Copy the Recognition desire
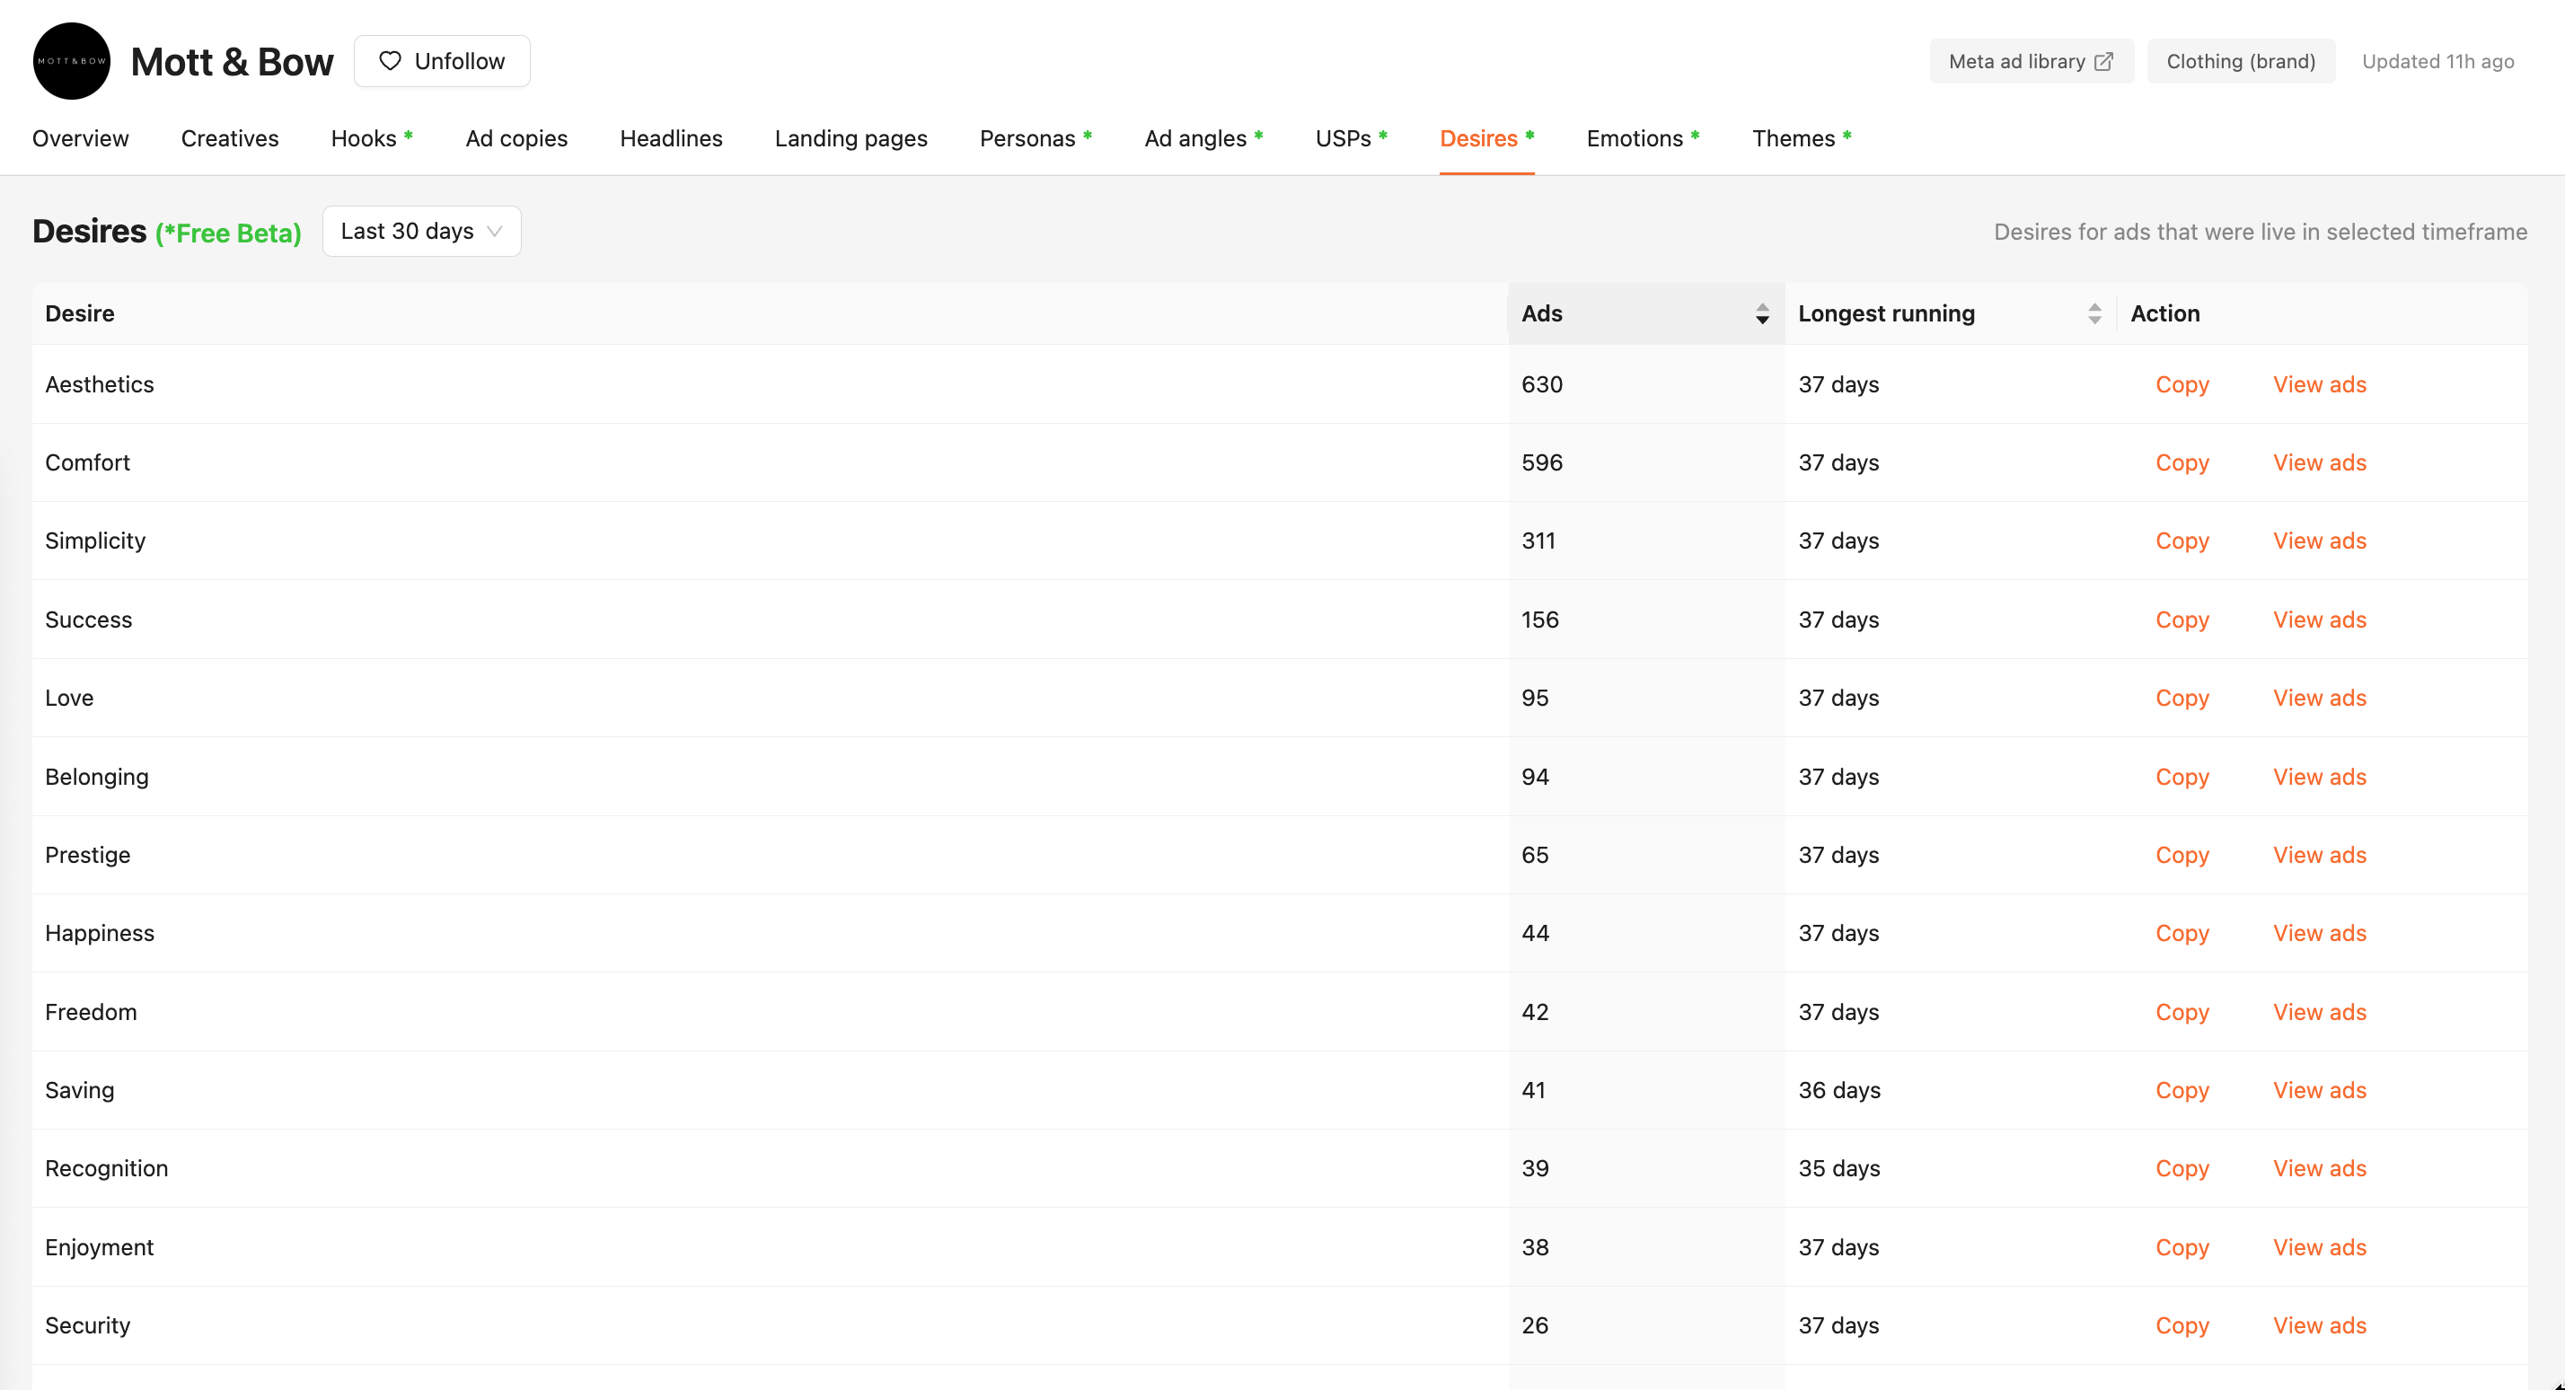Screen dimensions: 2565x1390 [x=2182, y=1168]
